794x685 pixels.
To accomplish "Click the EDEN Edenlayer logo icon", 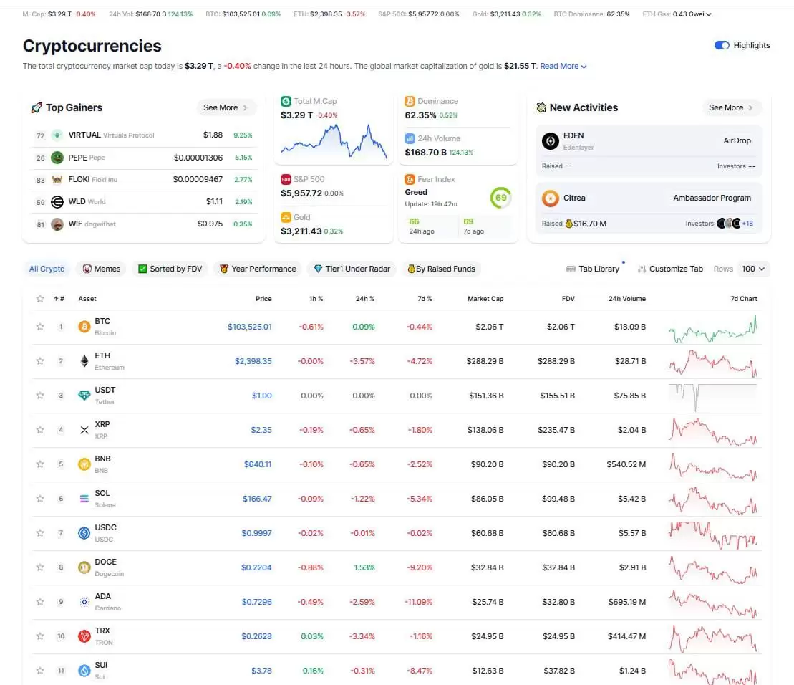I will (551, 141).
